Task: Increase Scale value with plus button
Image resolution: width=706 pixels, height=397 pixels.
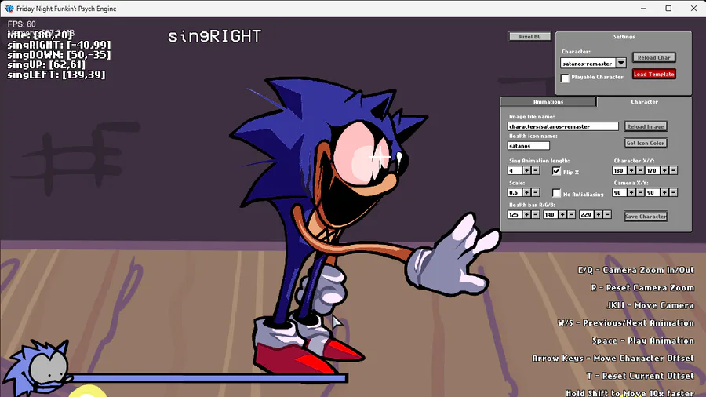Action: [x=526, y=193]
